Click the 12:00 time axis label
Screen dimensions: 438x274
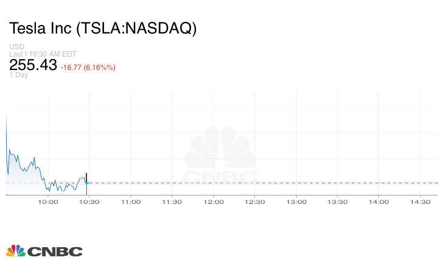point(214,202)
